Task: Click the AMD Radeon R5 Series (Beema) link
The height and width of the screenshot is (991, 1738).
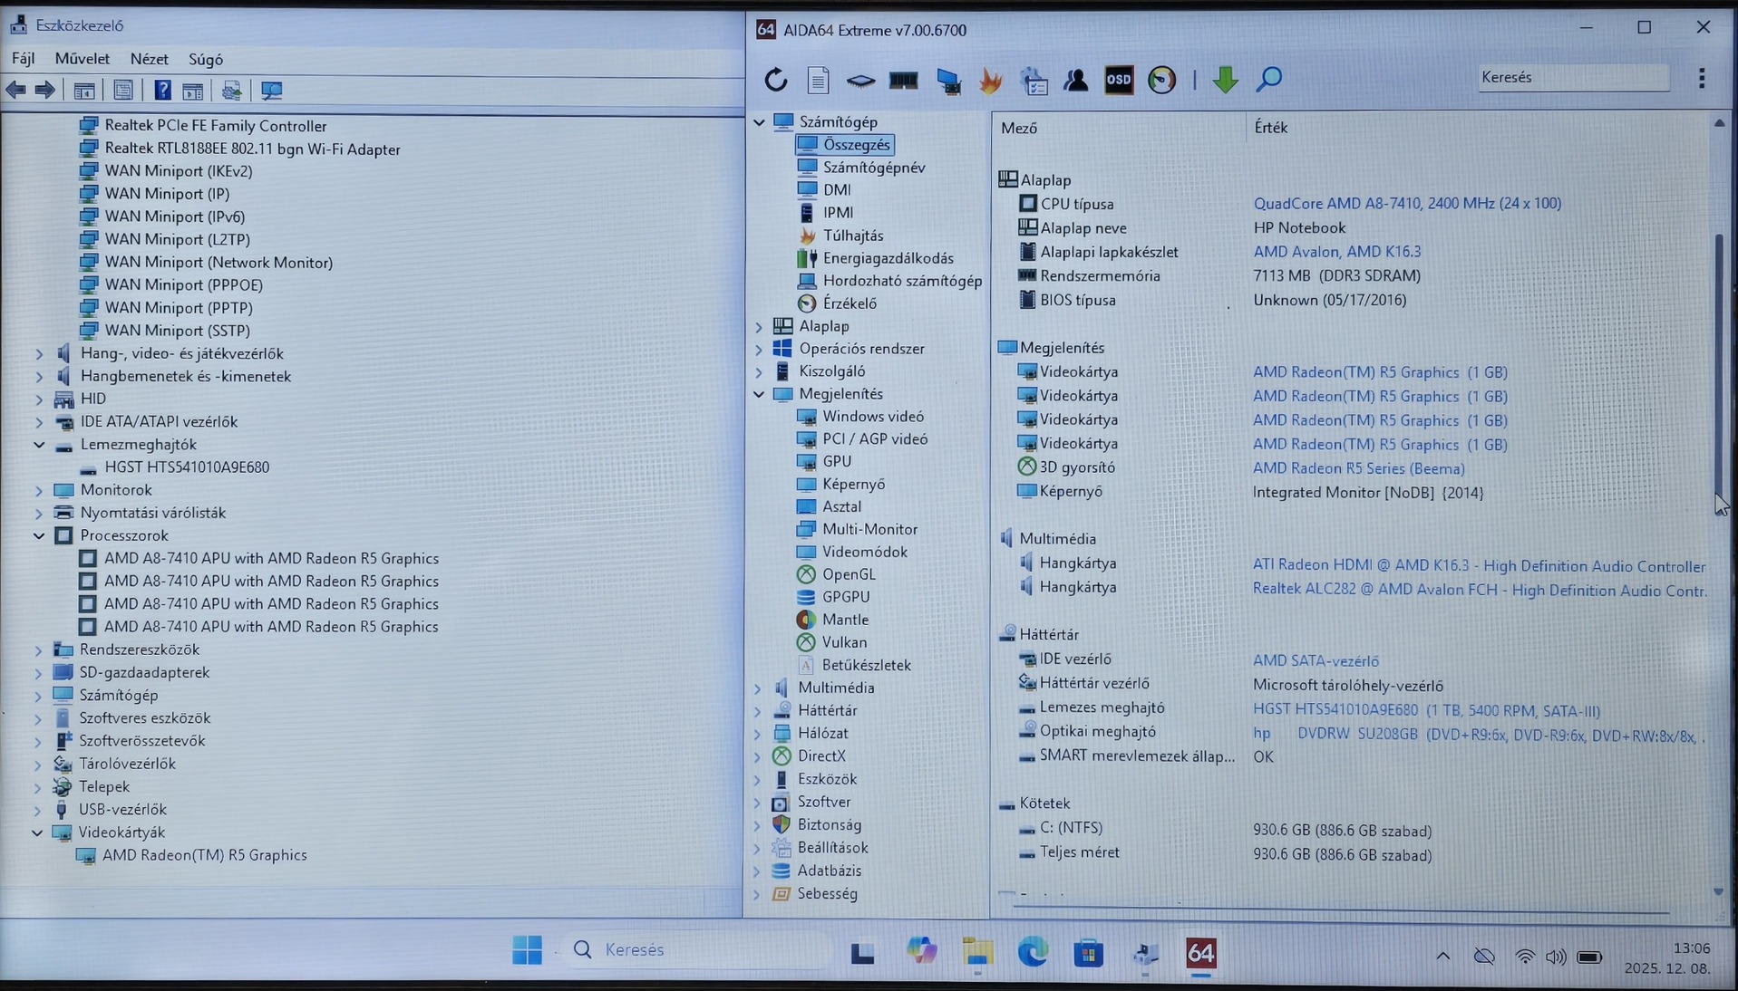Action: pos(1359,468)
